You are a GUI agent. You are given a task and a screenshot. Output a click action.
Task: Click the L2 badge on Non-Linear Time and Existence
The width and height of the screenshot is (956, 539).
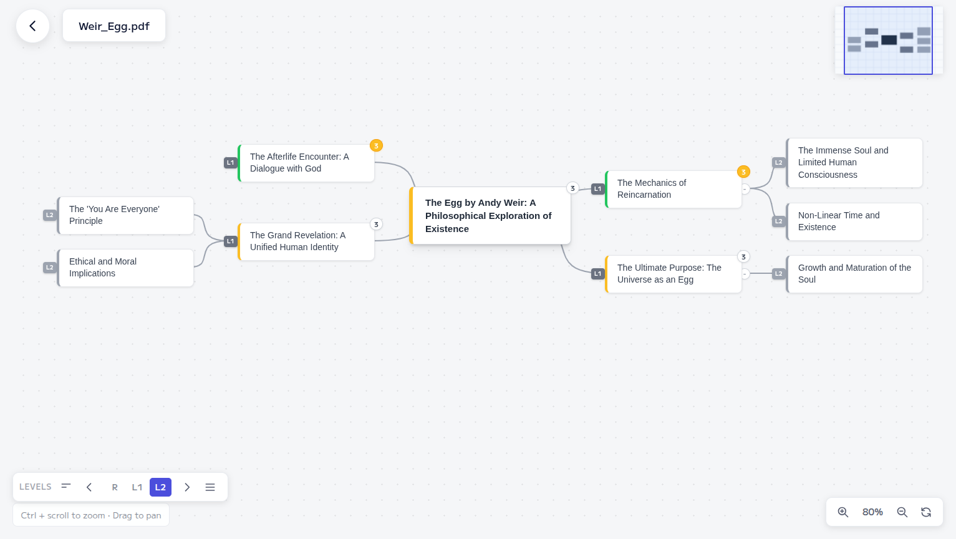click(x=778, y=221)
